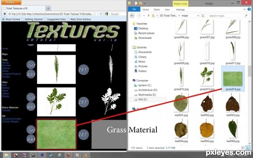
Task: Open the Explorer help question icon
Action: click(x=249, y=9)
